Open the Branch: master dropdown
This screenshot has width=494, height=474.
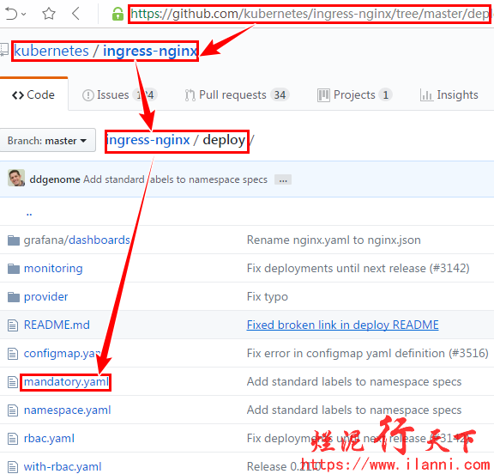point(47,140)
